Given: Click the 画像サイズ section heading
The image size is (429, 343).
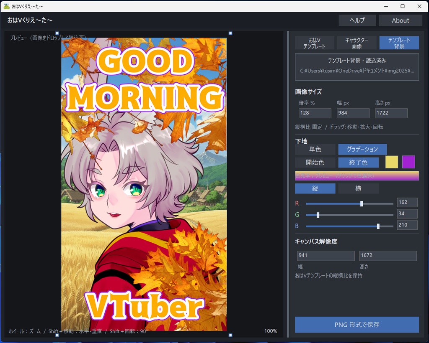Looking at the screenshot, I should pos(308,91).
